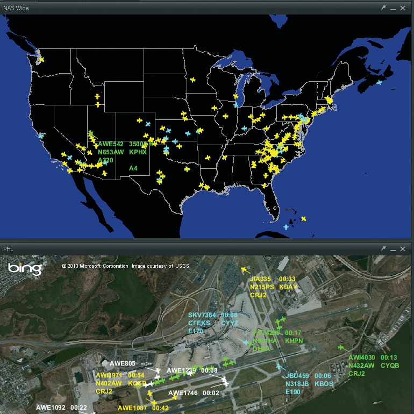Click the KDAY destination label
This screenshot has width=414, height=414.
tap(288, 287)
